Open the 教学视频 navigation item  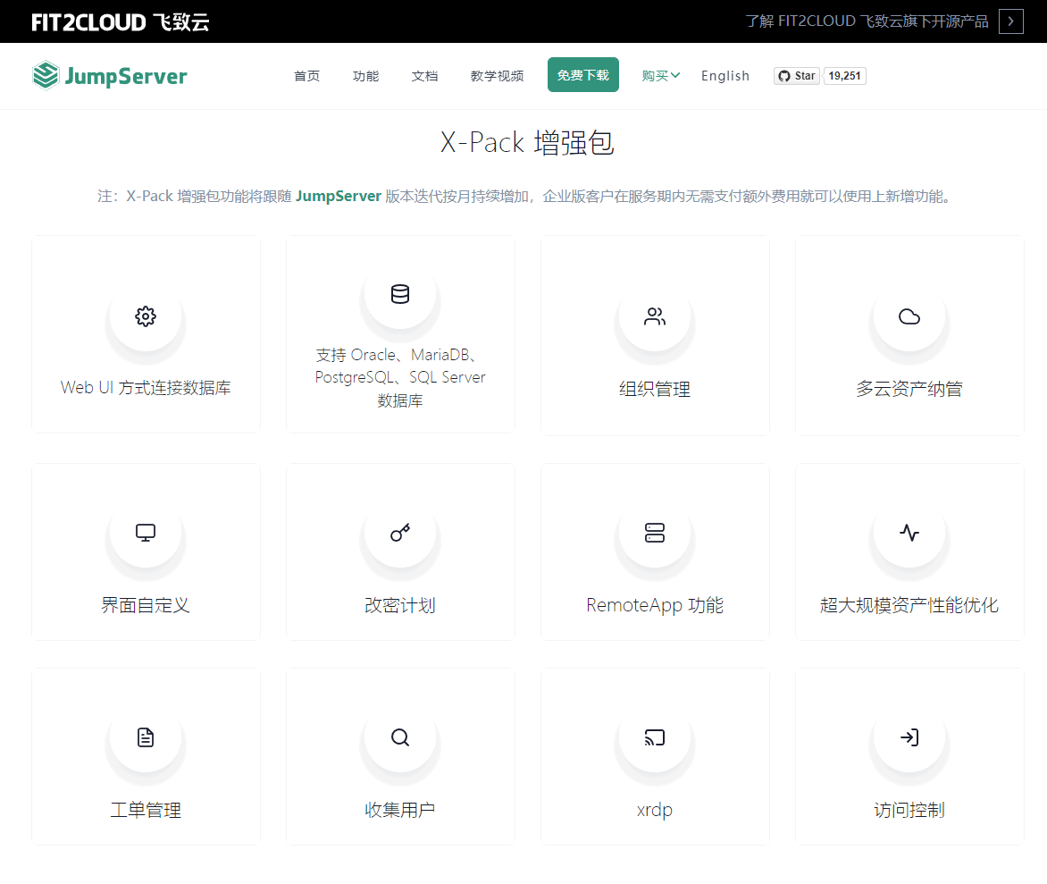tap(497, 75)
